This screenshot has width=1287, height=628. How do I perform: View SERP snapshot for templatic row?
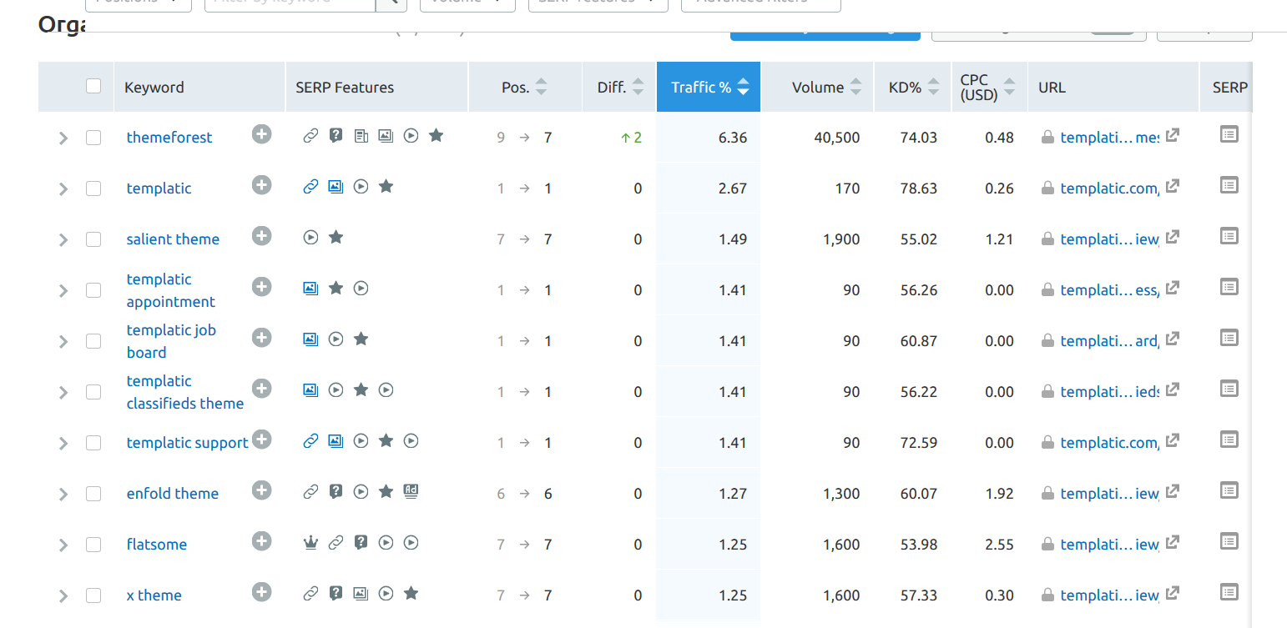coord(1229,185)
